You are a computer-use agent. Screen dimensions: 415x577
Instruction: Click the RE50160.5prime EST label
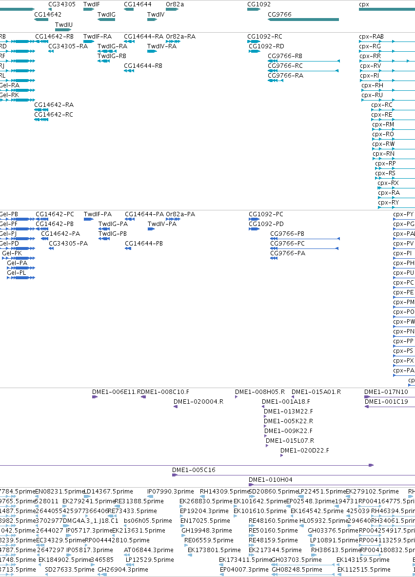click(x=273, y=531)
